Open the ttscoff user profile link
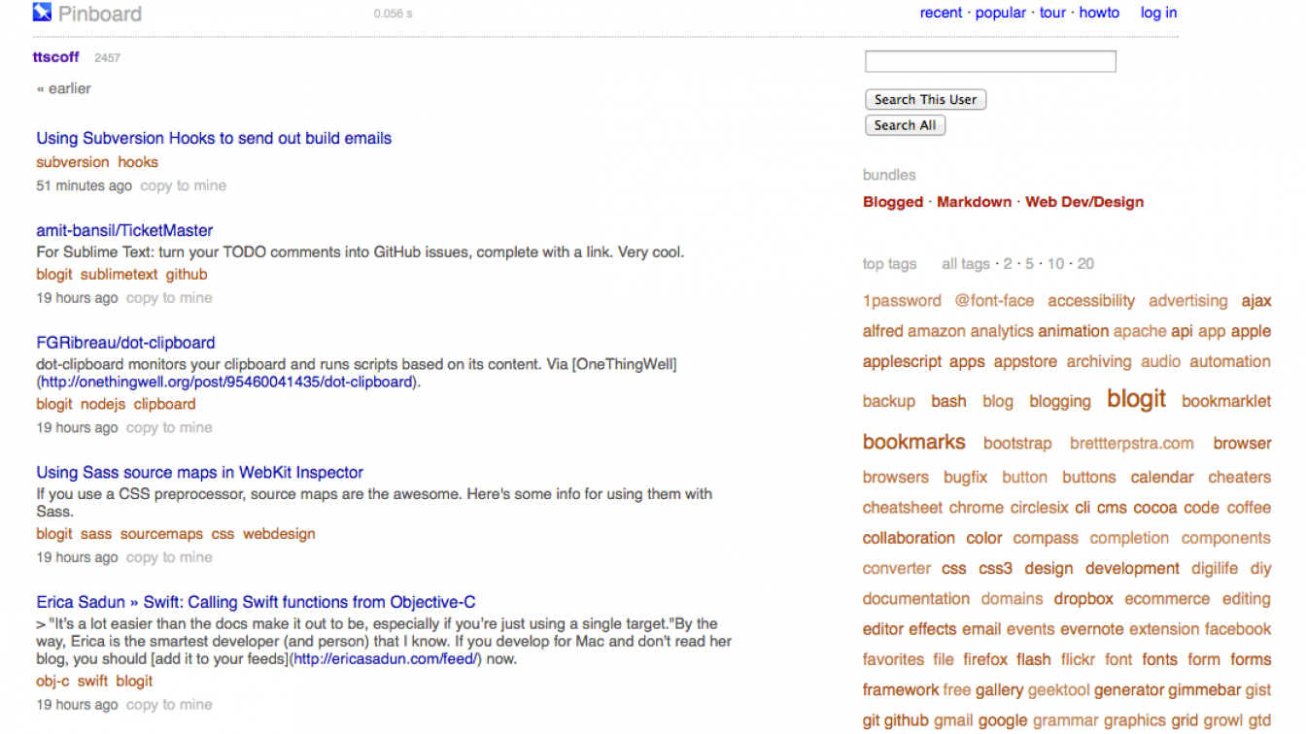Screen dimensions: 1306x734 pyautogui.click(x=56, y=57)
